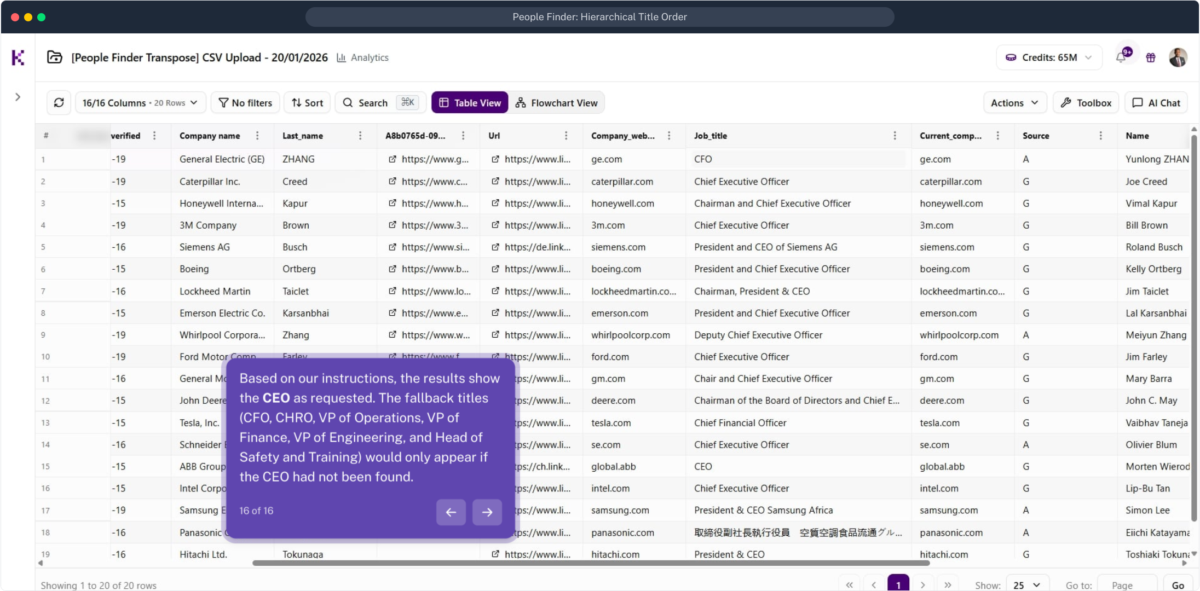Expand the collapsed left sidebar

[18, 97]
